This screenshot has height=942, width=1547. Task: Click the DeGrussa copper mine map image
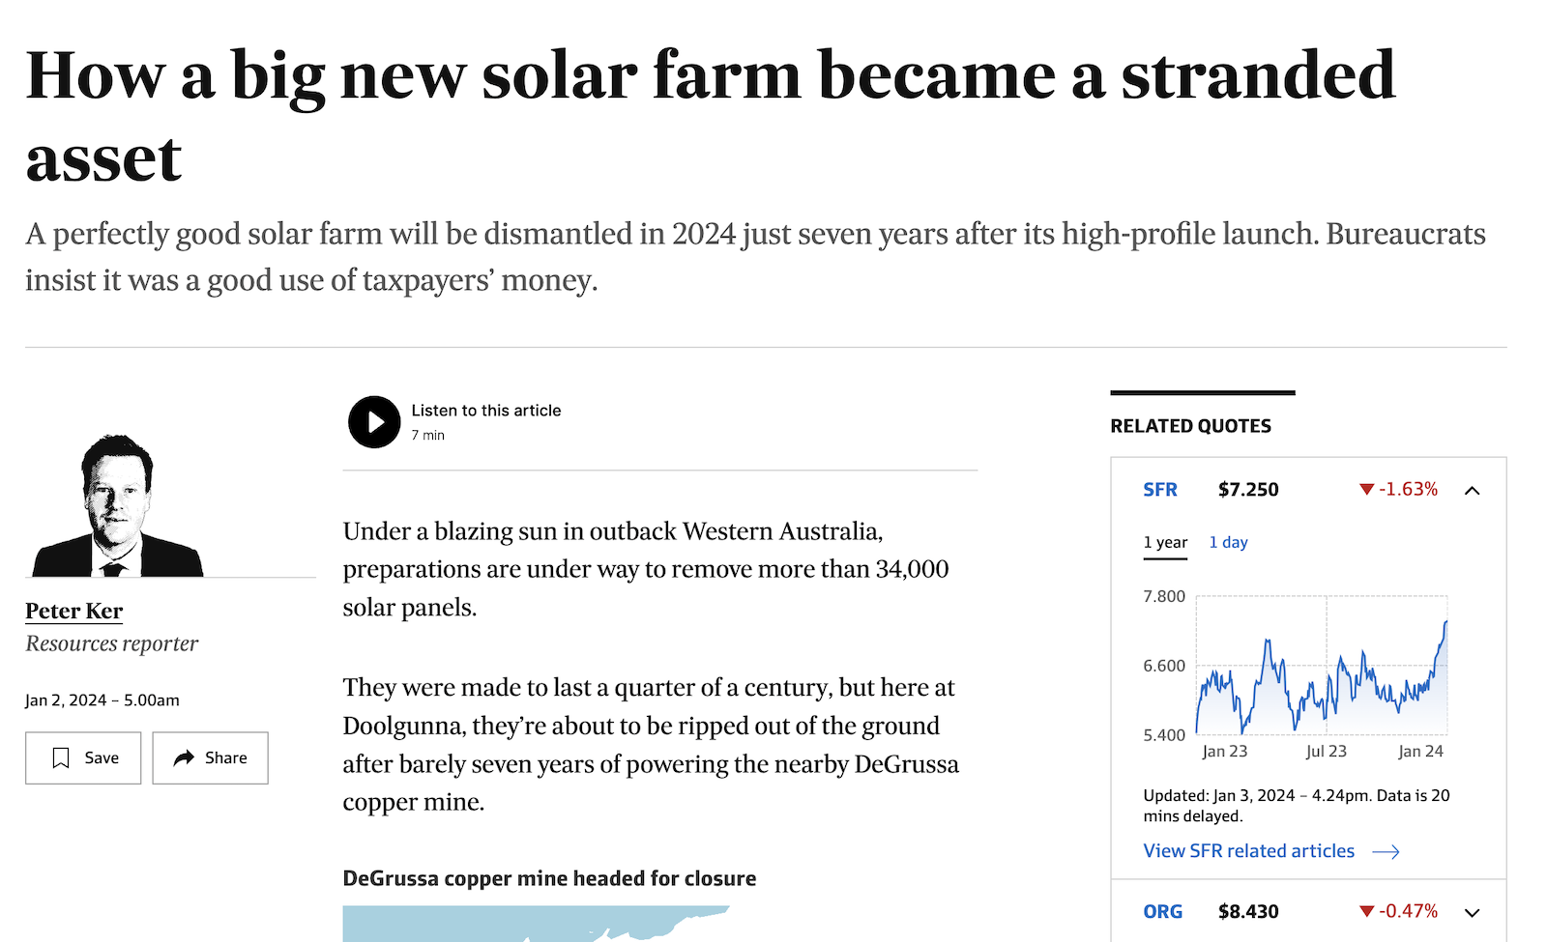click(x=537, y=924)
